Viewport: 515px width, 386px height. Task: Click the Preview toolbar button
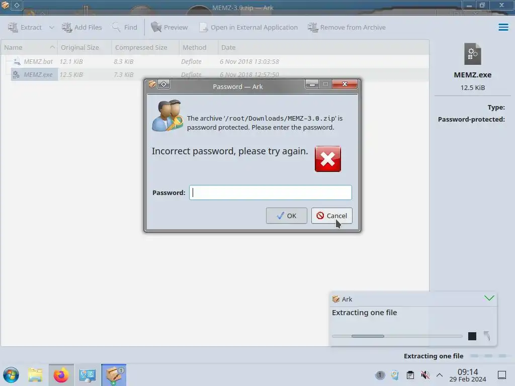pyautogui.click(x=169, y=27)
